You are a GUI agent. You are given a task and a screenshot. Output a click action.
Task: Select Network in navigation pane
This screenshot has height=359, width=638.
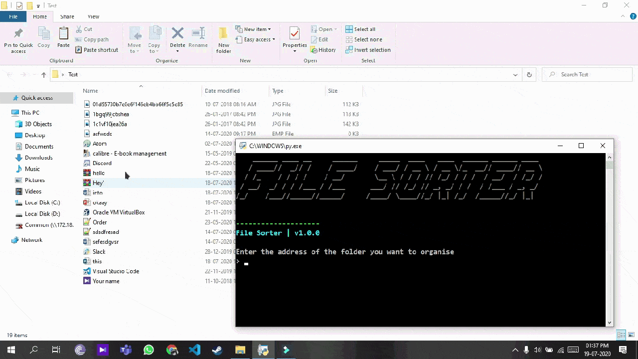pyautogui.click(x=32, y=240)
